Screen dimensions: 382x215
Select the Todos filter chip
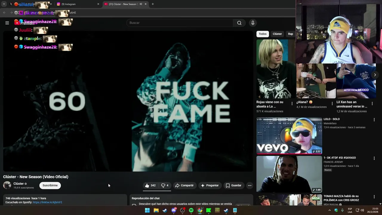[x=263, y=34]
